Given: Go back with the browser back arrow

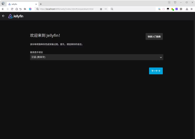Looking at the screenshot, I should [3, 9].
